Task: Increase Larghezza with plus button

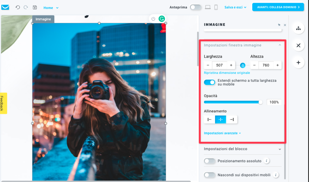Action: point(231,65)
